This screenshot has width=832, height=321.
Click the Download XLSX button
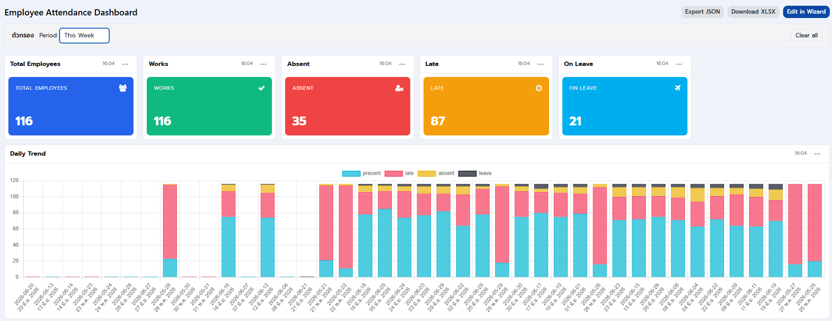point(753,12)
